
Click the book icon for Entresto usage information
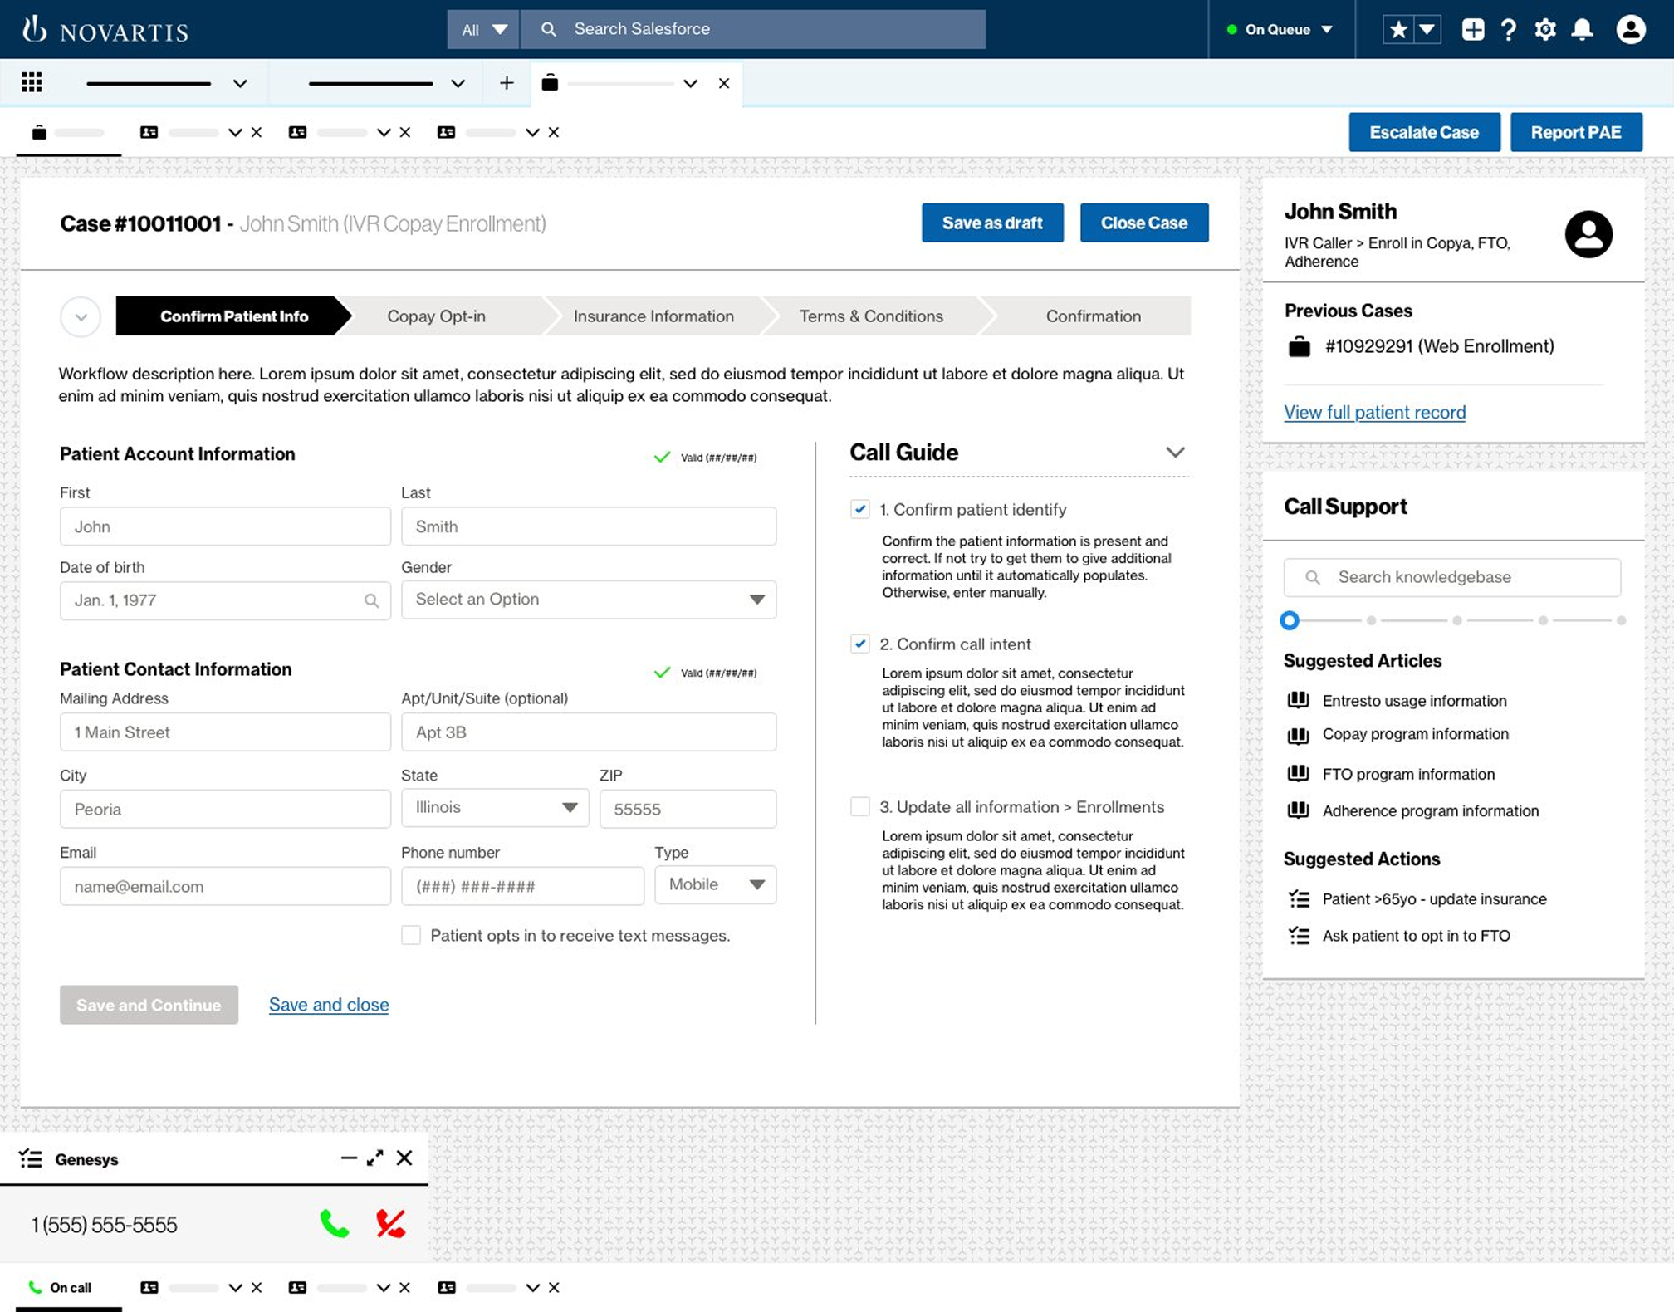pos(1298,700)
